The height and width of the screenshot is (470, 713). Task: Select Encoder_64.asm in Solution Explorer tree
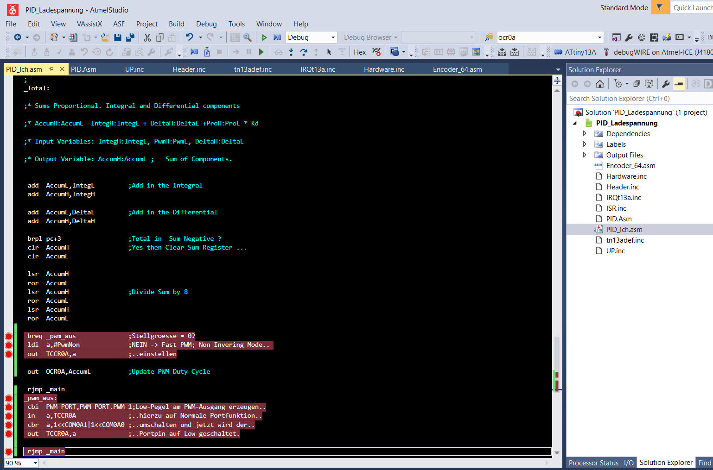point(630,166)
